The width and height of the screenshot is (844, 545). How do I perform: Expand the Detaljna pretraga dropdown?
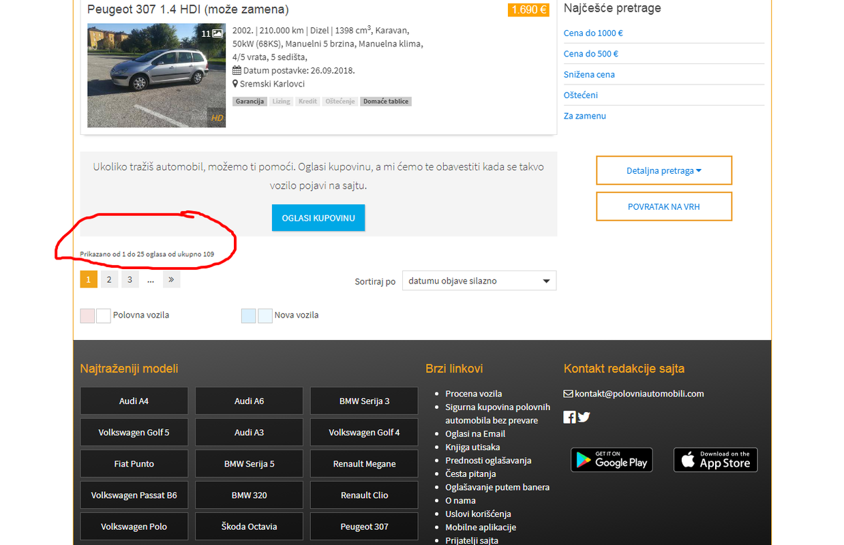664,170
